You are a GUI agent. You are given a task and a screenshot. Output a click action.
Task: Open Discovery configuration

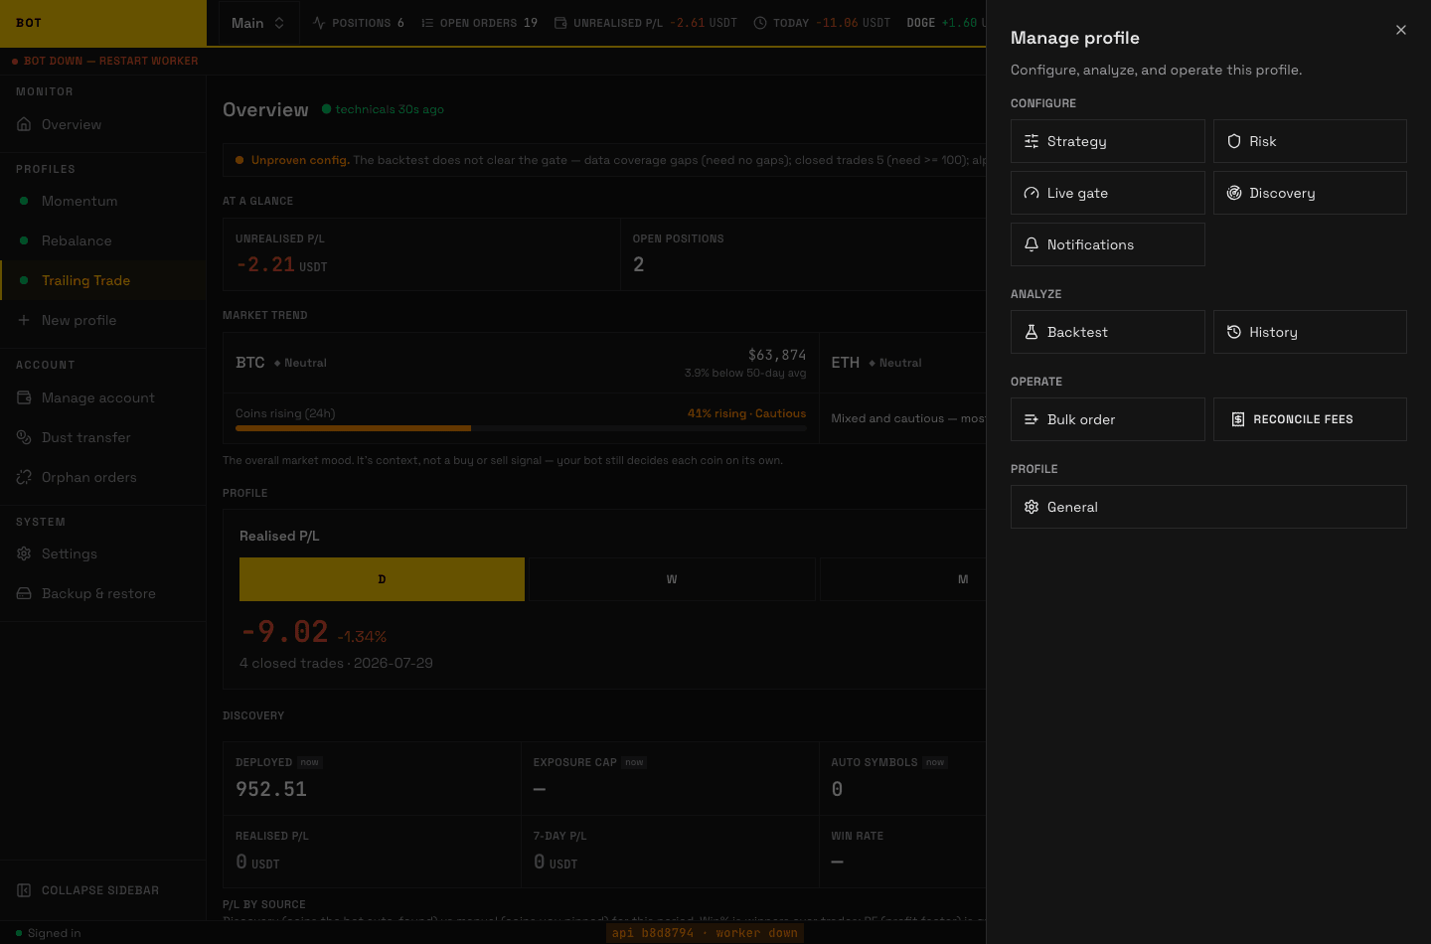tap(1310, 193)
